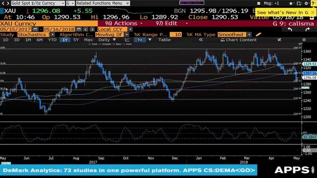317x178 pixels.
Task: Switch to line chart type icon
Action: pyautogui.click(x=127, y=40)
